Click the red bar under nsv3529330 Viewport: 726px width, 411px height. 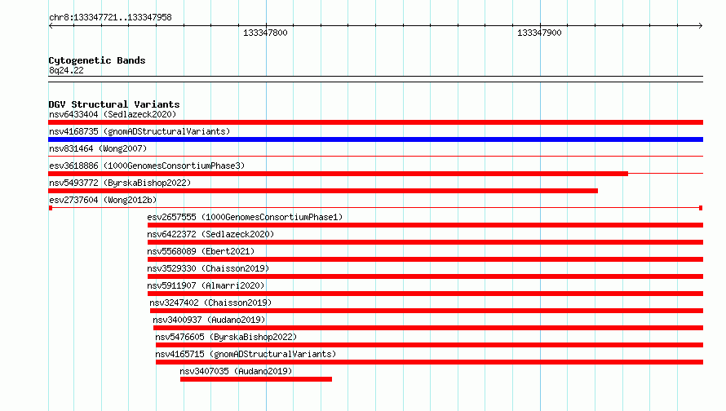tap(426, 276)
